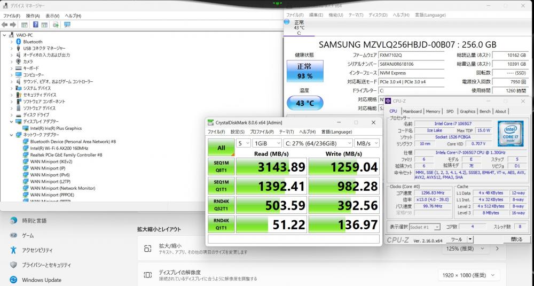Switch to the Memory tab in CPU-Z
Screen dimensions: 534x286
[433, 112]
